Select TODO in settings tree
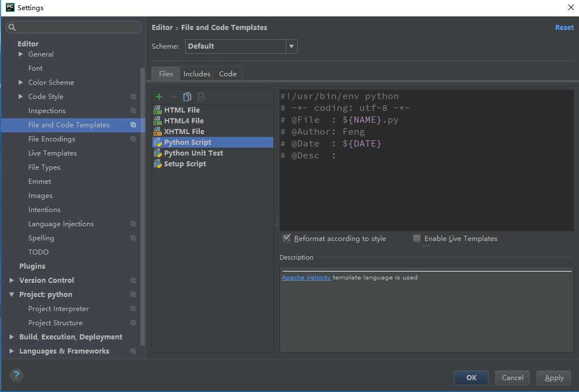Image resolution: width=579 pixels, height=392 pixels. coord(38,252)
